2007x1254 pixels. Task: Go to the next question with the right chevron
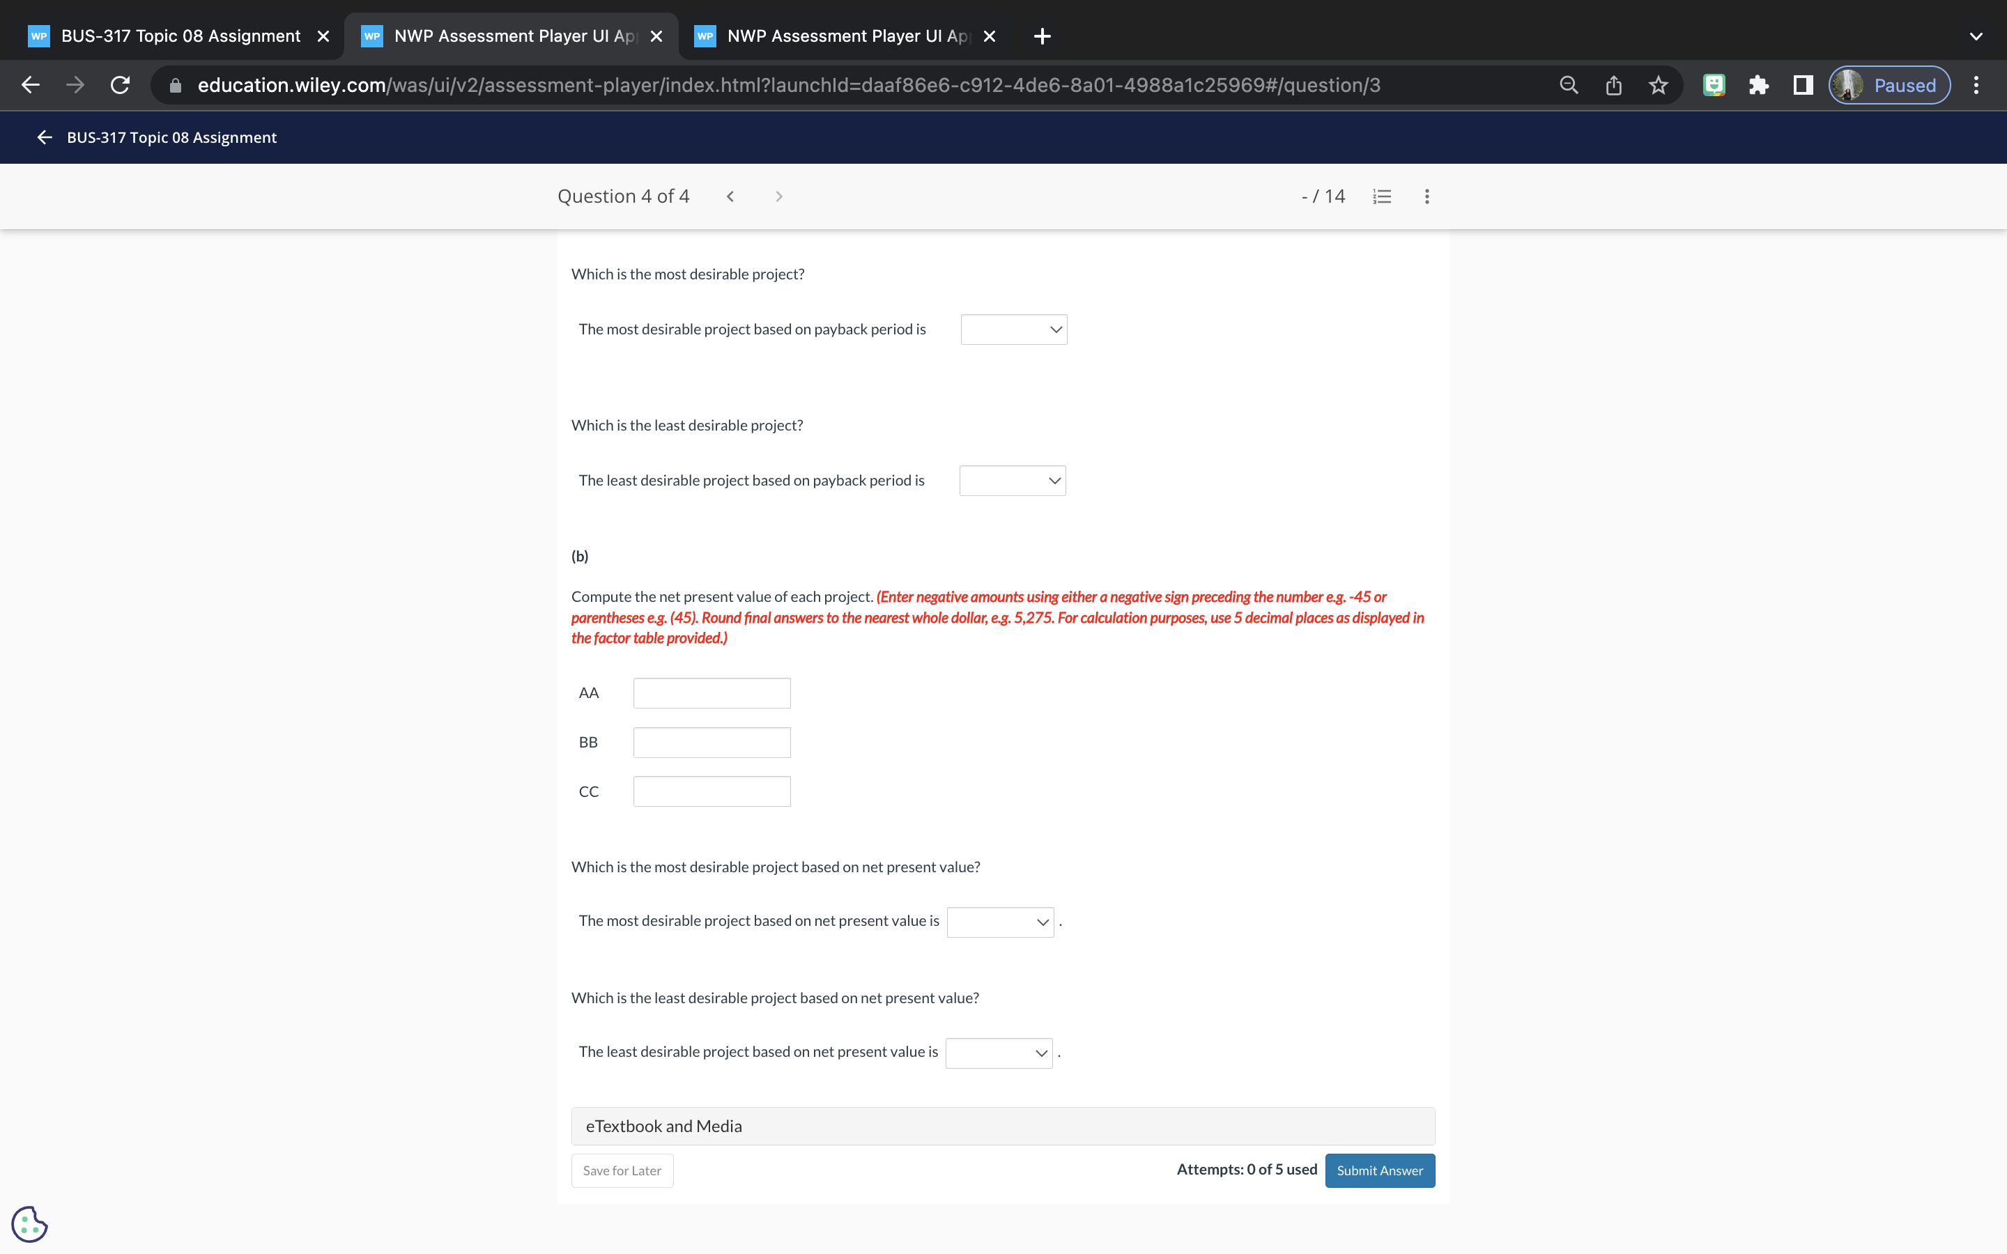point(778,196)
